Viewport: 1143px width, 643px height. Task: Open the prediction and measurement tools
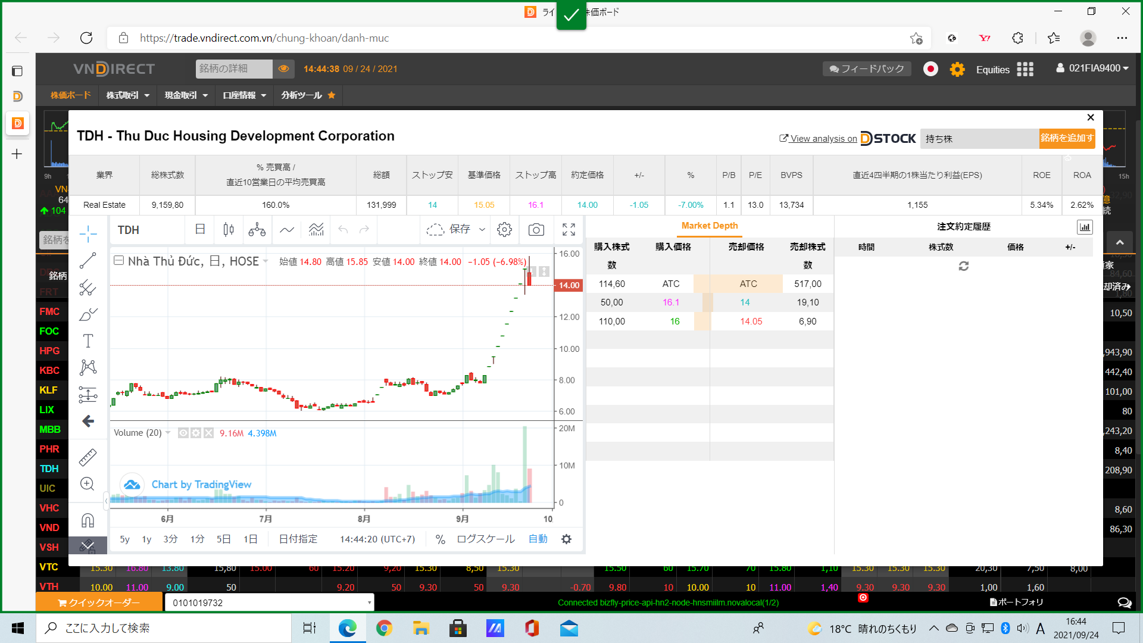tap(88, 394)
